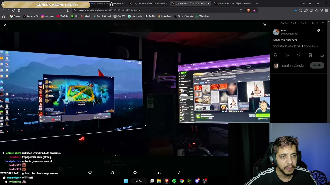Click the address bar URL
Screen dimensions: 330x185
[x=110, y=10]
